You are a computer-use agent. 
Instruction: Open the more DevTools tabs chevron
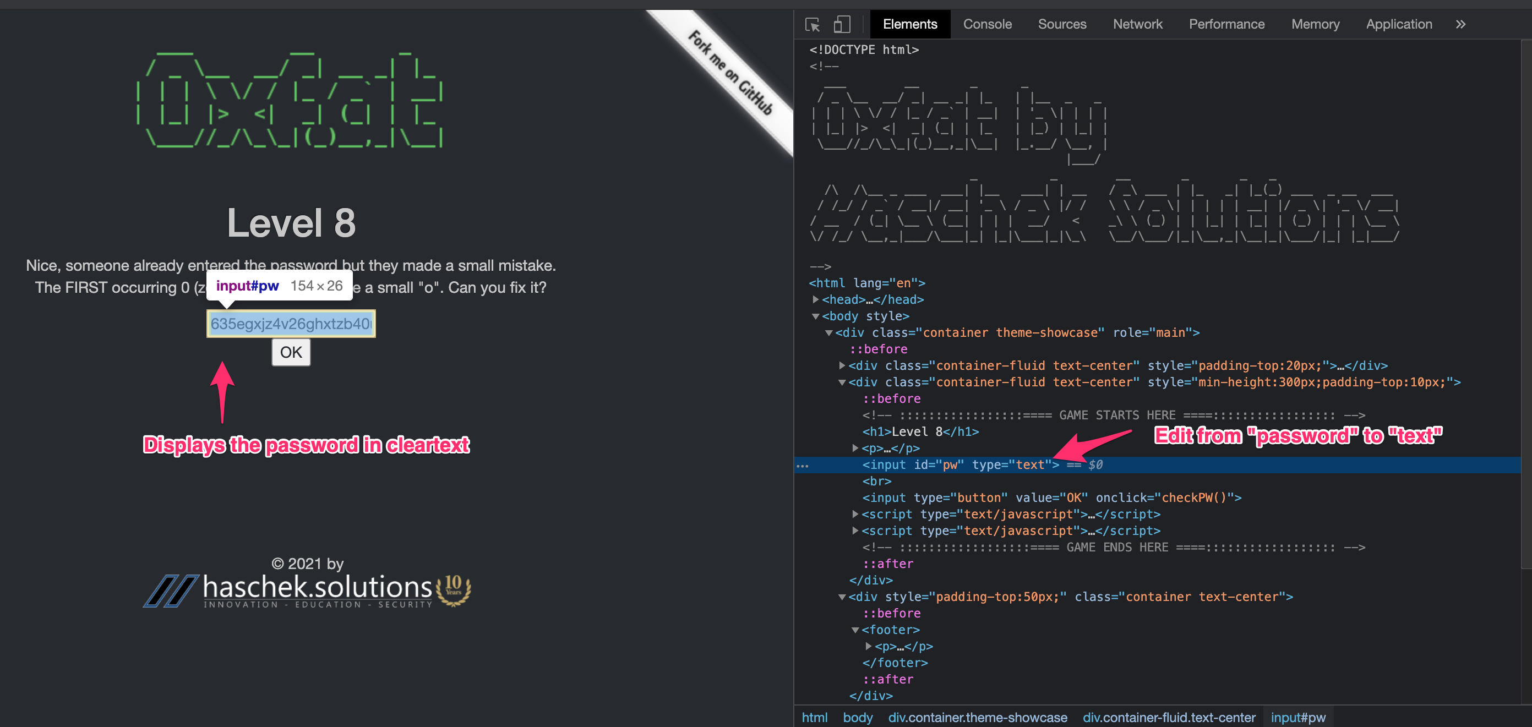pyautogui.click(x=1460, y=24)
